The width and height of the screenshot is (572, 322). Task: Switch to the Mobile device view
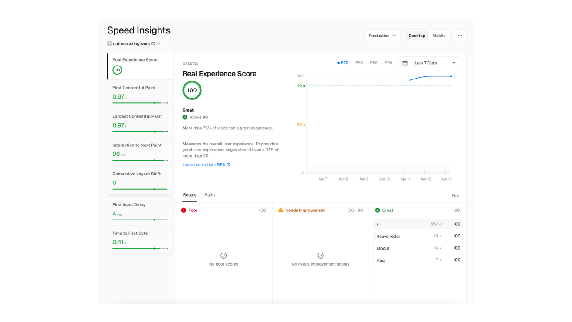[x=439, y=36]
